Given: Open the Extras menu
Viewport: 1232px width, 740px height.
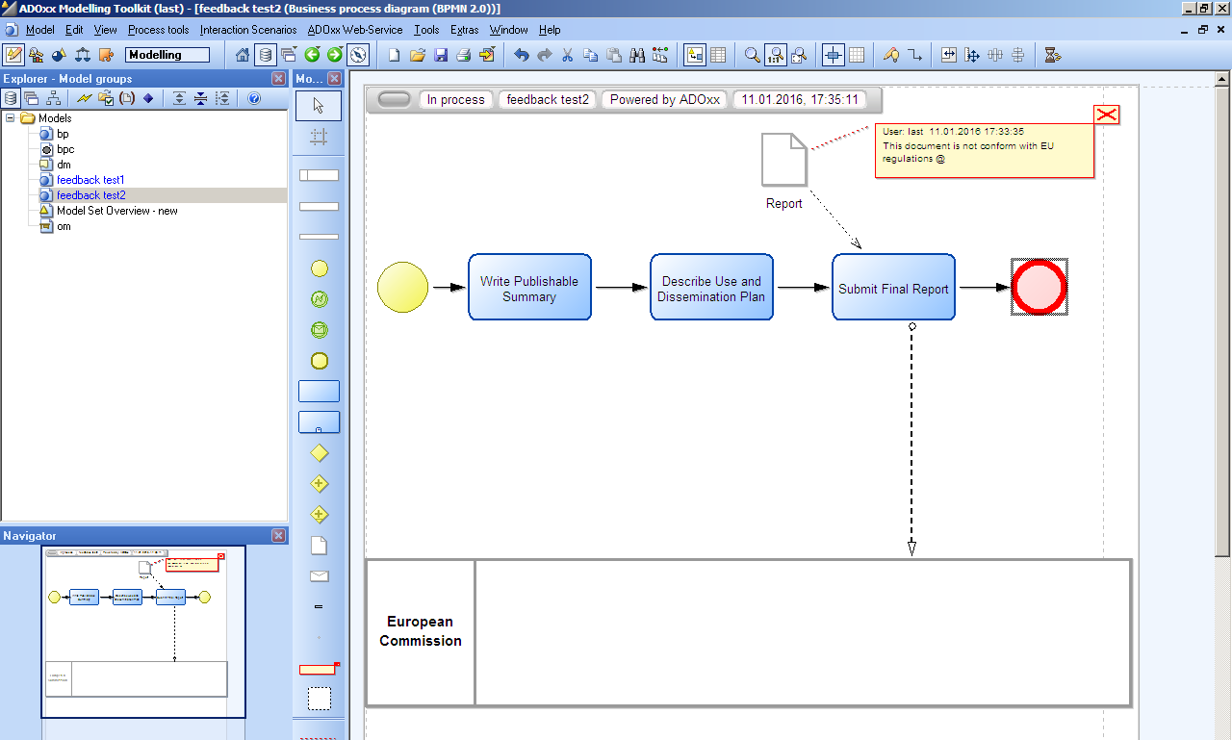Looking at the screenshot, I should 464,30.
